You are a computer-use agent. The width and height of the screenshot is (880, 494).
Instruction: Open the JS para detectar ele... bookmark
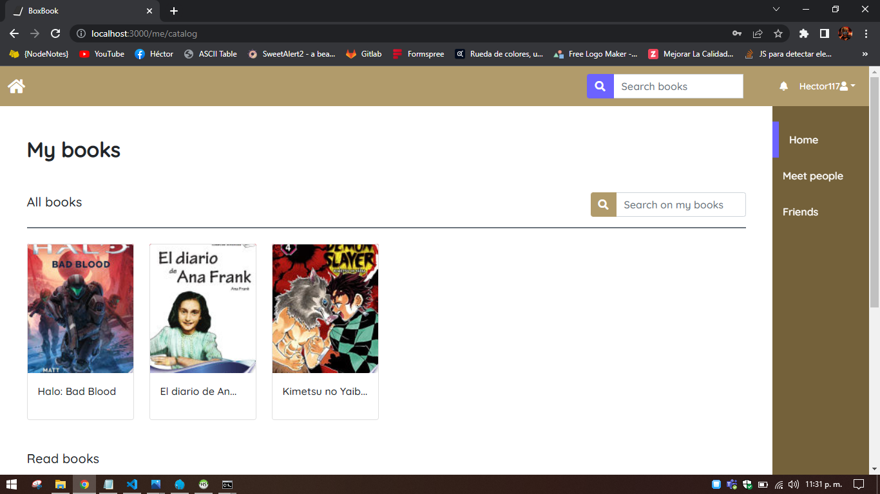pyautogui.click(x=789, y=54)
